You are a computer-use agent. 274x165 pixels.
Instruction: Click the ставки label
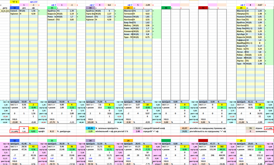(41, 128)
